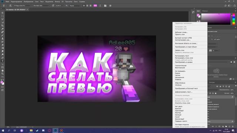Image resolution: width=237 pixels, height=133 pixels.
Task: Open the Файл menu
Action: click(7, 1)
